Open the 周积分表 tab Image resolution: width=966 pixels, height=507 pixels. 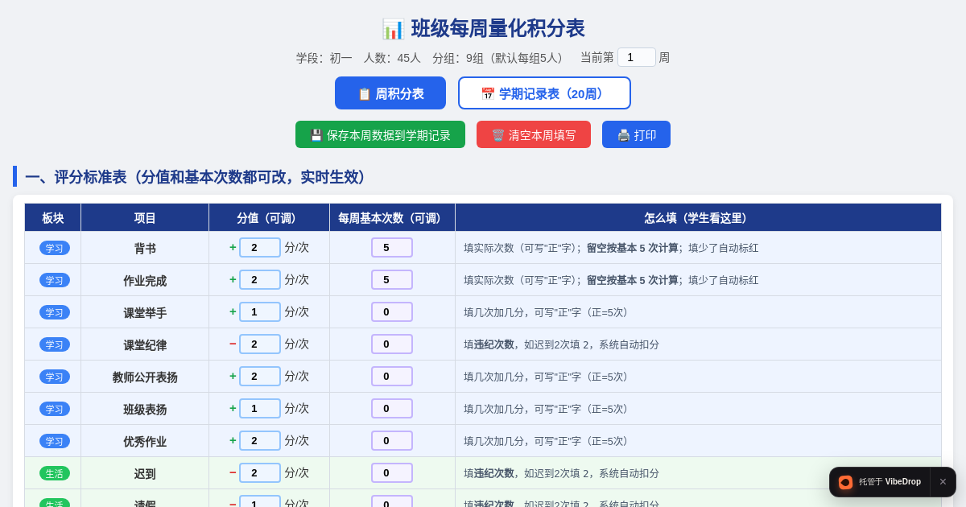390,93
